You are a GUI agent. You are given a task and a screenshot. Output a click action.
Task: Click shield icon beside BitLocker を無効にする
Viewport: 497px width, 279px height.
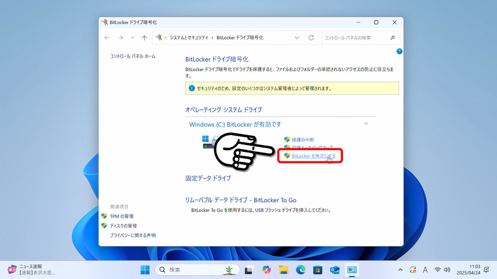coord(287,156)
